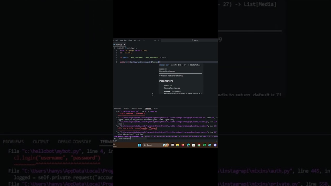Screen dimensions: 331x186
Task: Click hashtag_medias_recent in line 6
Action: point(140,62)
